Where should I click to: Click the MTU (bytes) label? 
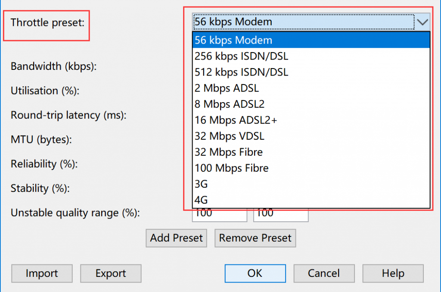click(41, 139)
